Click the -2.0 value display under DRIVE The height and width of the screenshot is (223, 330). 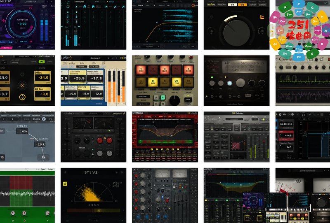tap(42, 94)
